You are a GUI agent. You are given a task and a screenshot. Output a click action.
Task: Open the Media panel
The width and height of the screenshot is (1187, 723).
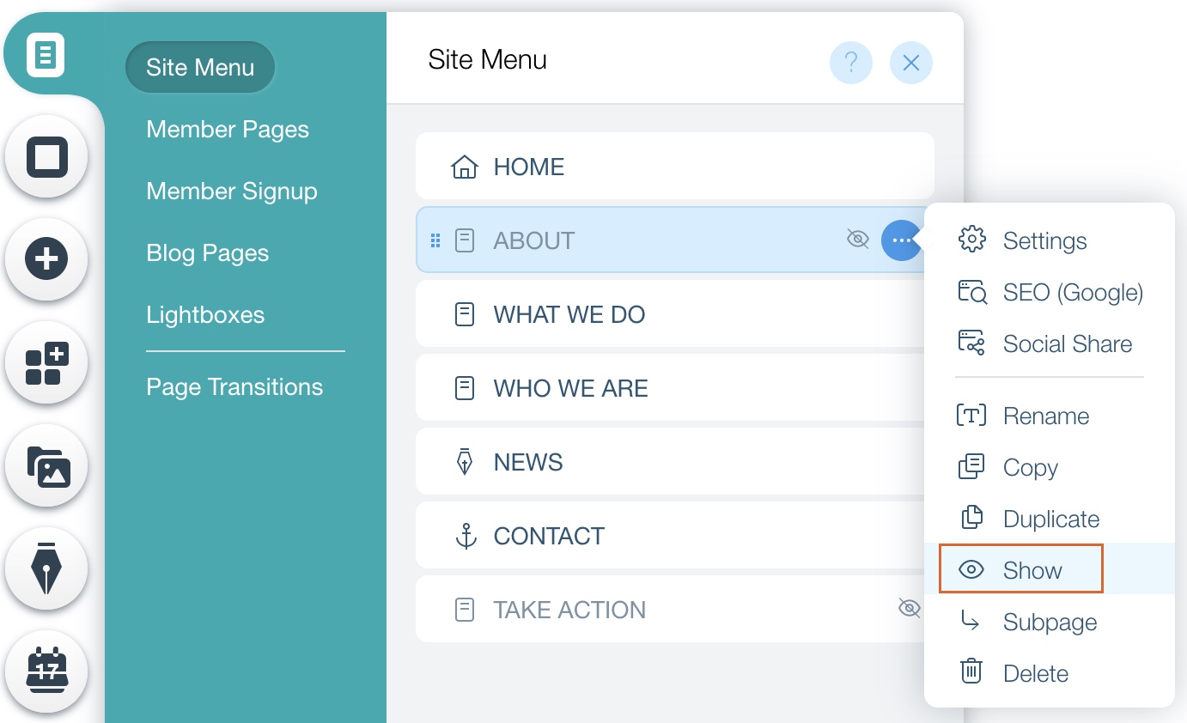point(46,465)
